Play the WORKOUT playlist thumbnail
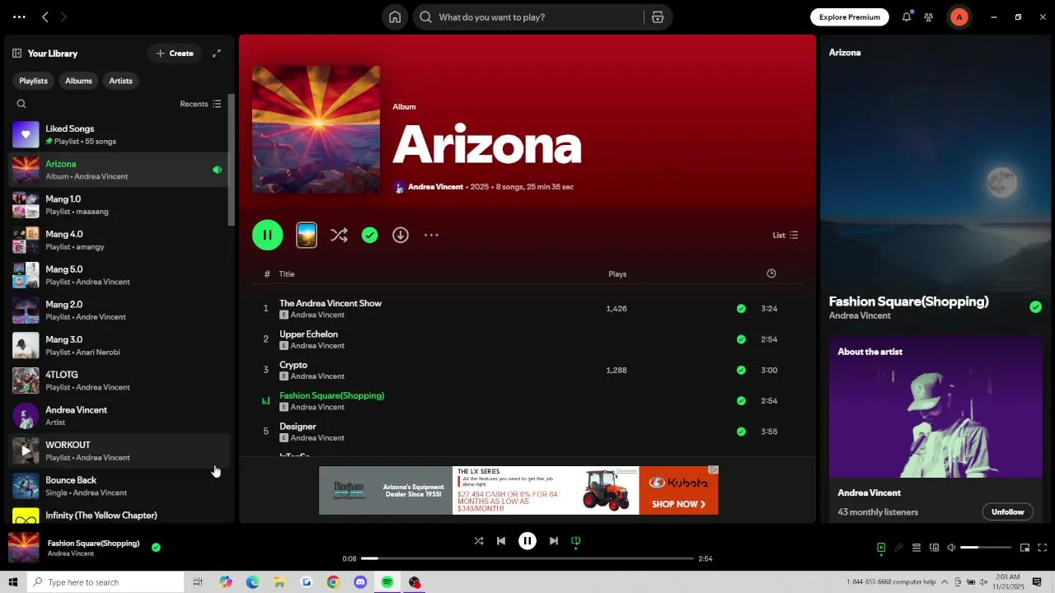 coord(26,451)
